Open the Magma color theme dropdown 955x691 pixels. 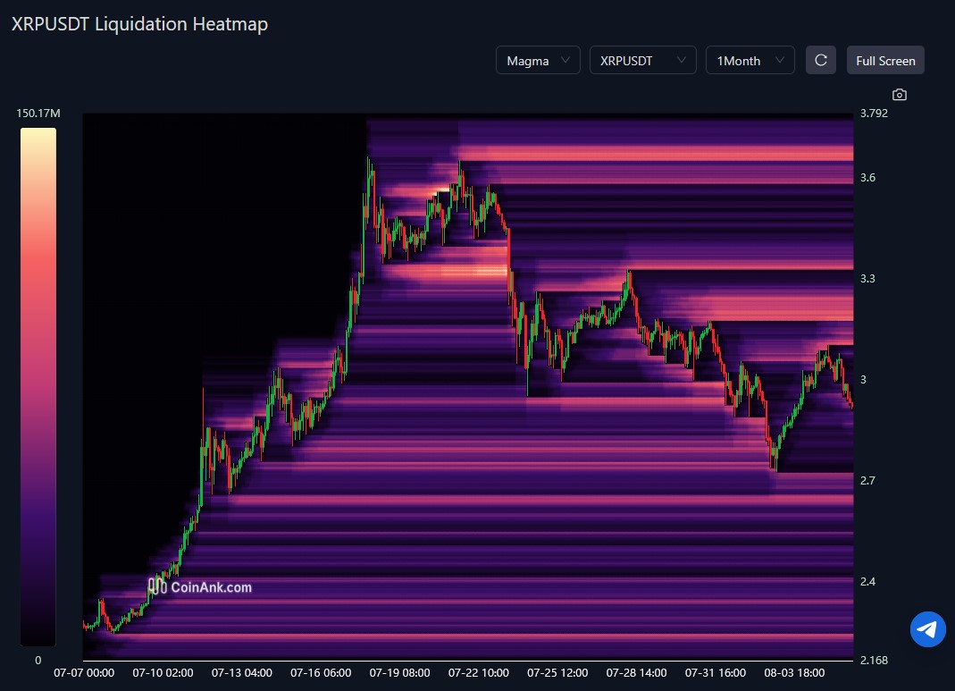538,60
